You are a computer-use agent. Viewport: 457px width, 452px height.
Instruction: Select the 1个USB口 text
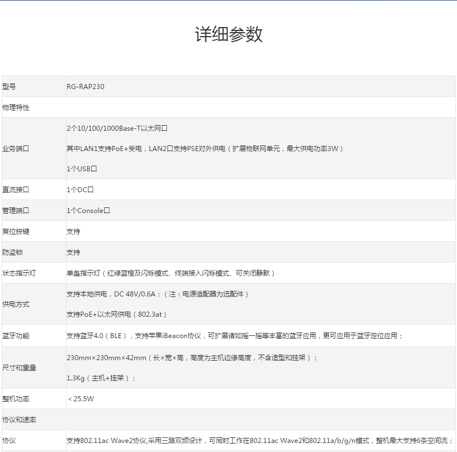pyautogui.click(x=82, y=169)
